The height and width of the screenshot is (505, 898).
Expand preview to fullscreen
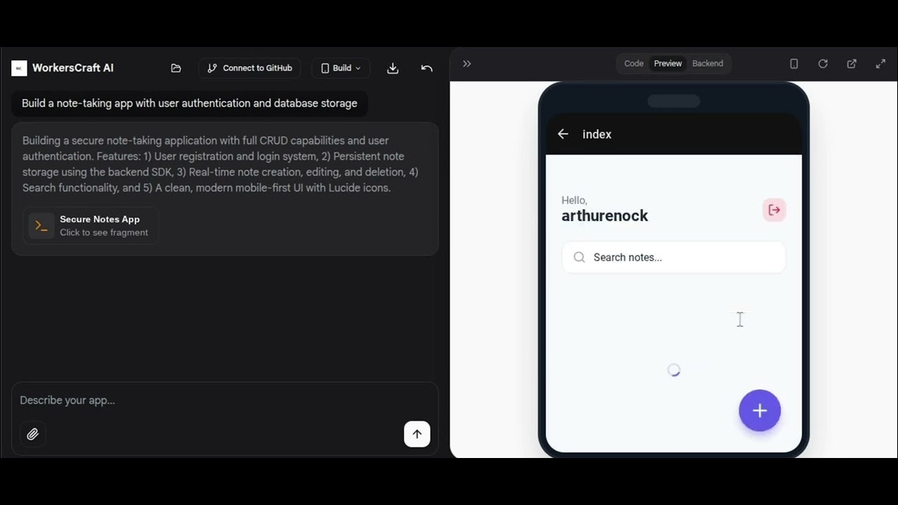pyautogui.click(x=880, y=63)
